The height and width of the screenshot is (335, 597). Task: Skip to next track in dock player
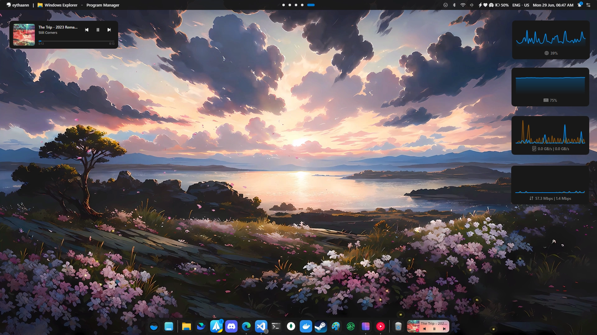pos(444,329)
